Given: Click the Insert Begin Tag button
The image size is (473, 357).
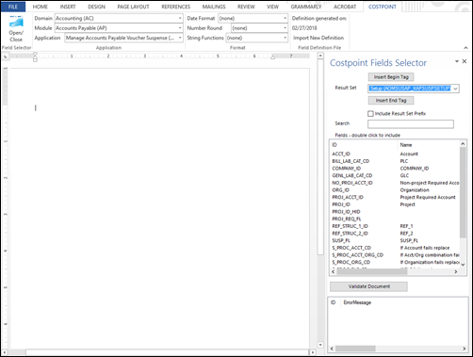Looking at the screenshot, I should coord(391,77).
